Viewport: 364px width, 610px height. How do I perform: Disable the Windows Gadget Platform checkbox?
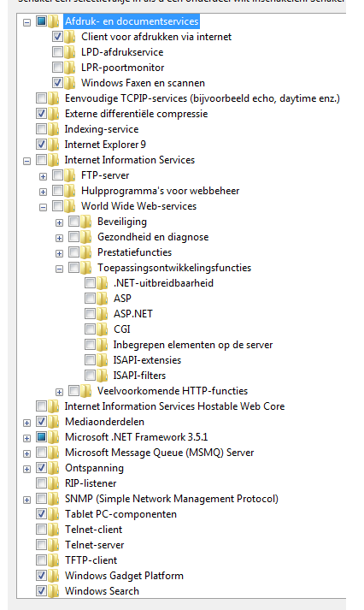[x=41, y=576]
